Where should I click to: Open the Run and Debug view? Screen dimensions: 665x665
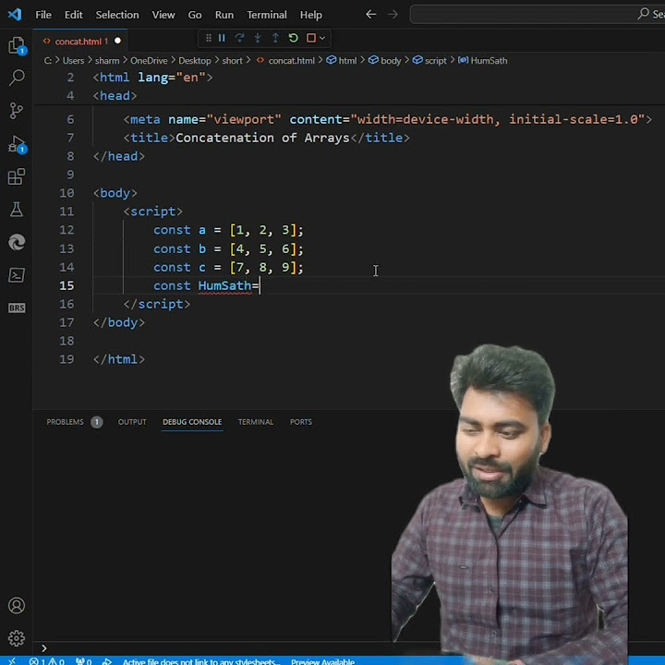(x=17, y=144)
